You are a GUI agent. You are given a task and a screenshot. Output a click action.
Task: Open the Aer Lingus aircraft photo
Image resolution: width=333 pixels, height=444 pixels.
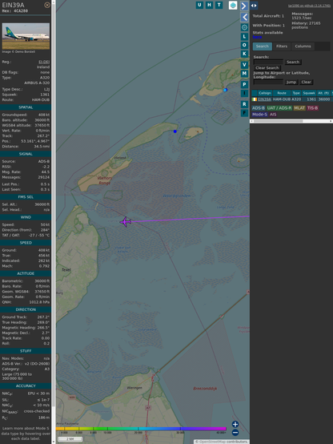point(26,36)
